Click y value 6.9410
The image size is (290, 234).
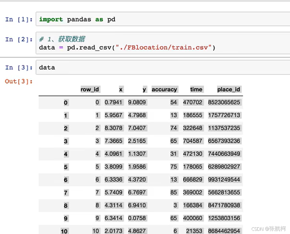tap(137, 205)
